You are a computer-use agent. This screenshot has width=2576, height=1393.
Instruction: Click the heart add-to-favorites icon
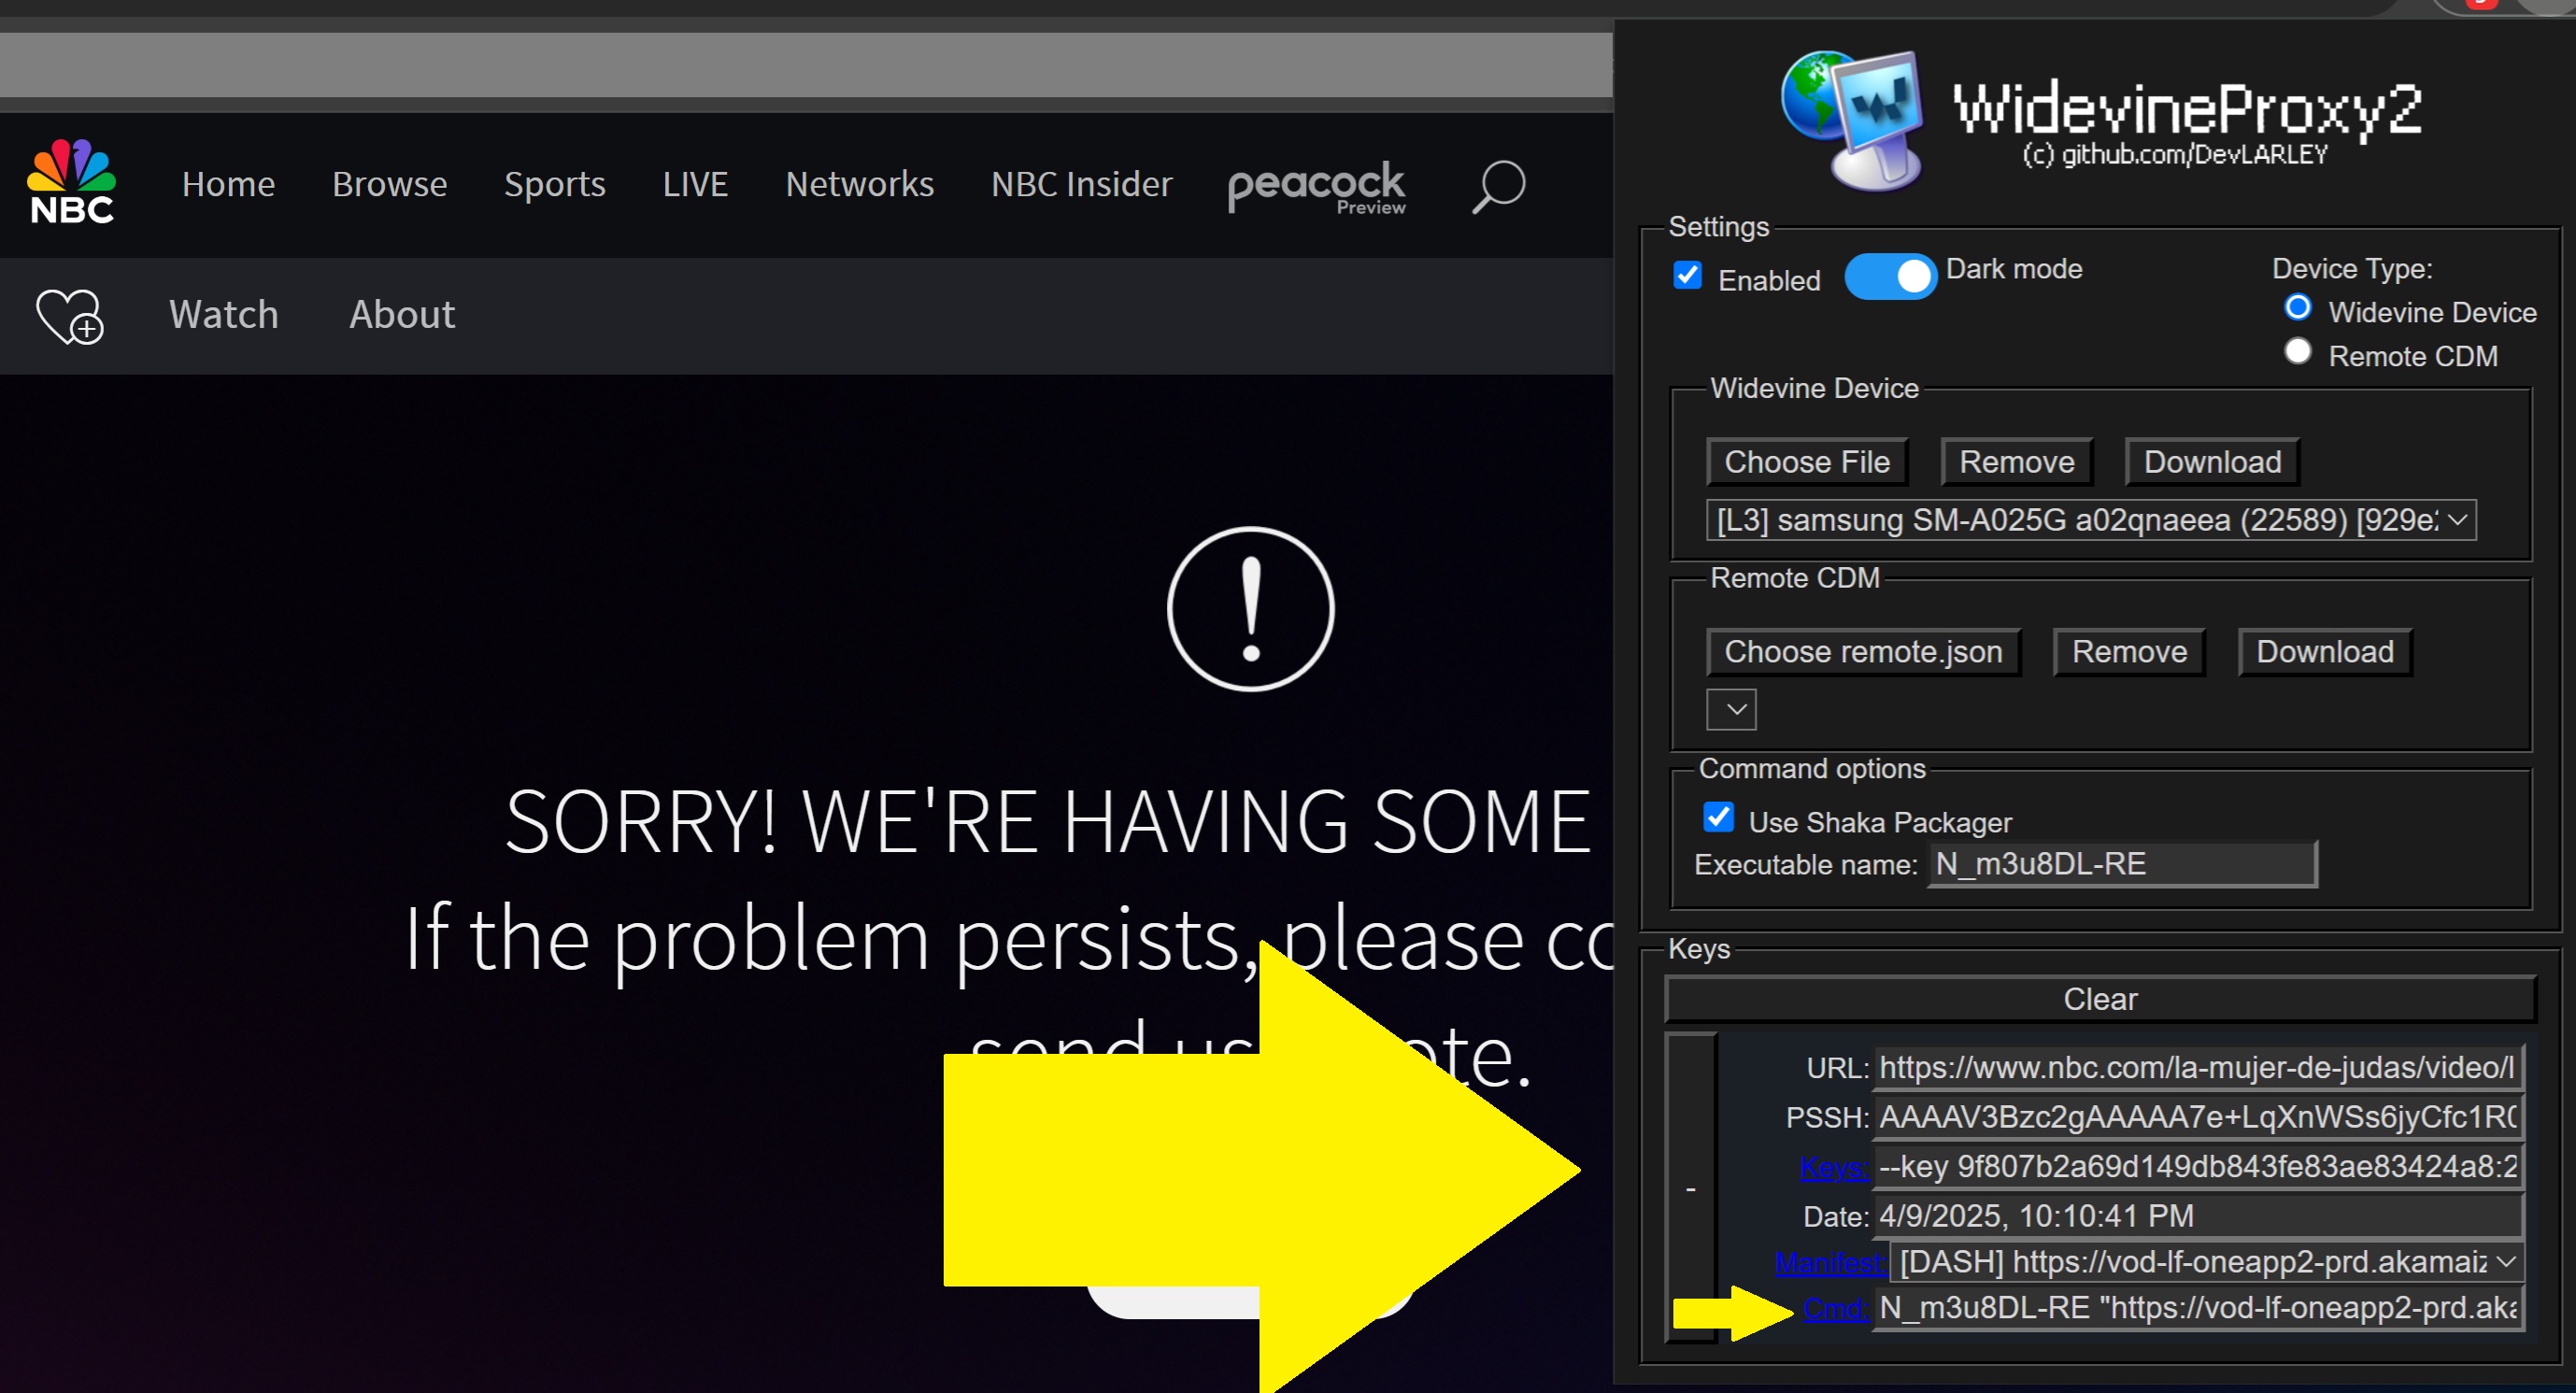[x=69, y=316]
